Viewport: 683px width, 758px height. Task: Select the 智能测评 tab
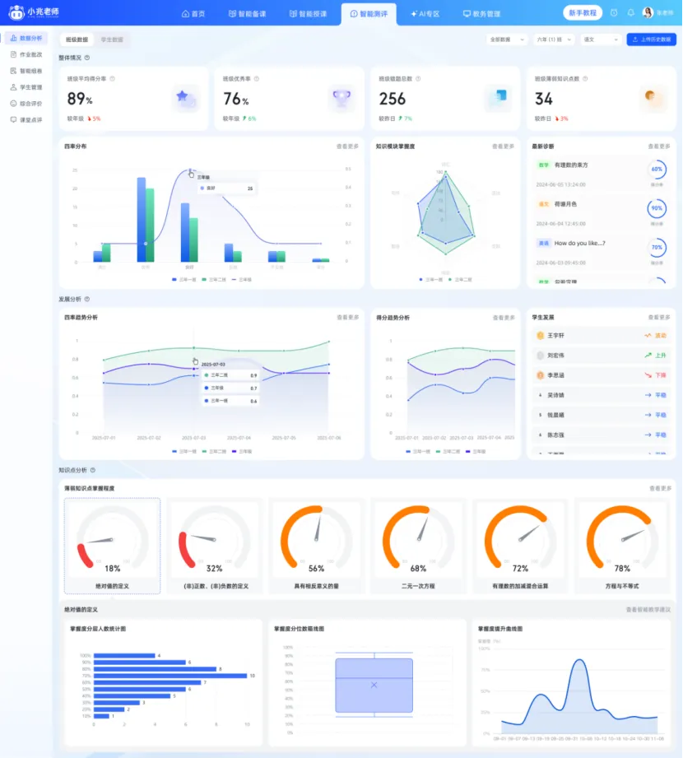point(369,14)
